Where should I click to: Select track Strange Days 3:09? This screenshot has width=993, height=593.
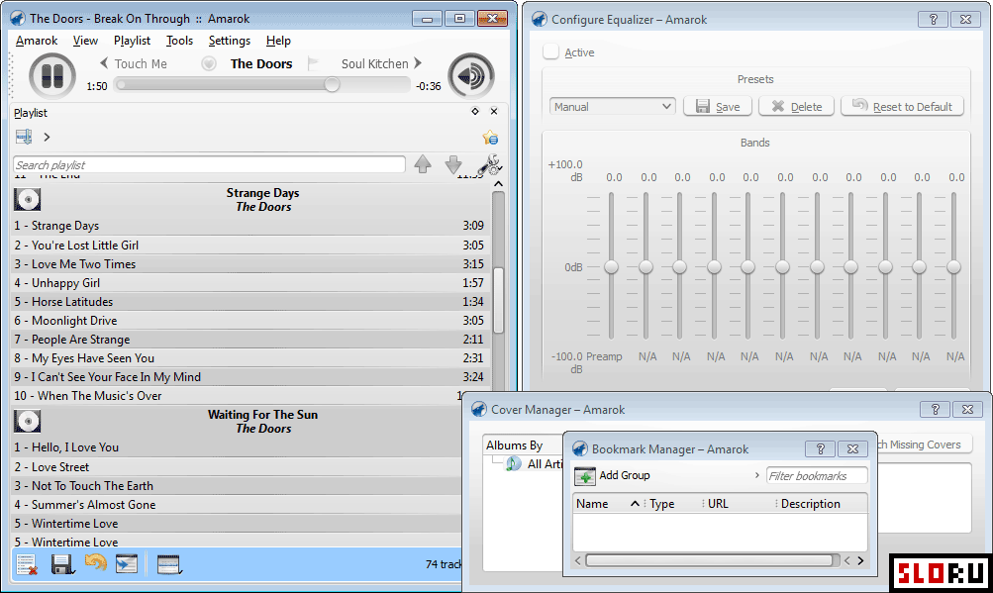coord(249,226)
